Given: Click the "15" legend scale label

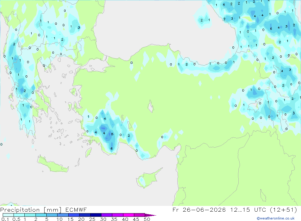Looking at the screenshot, I should [x=70, y=219].
